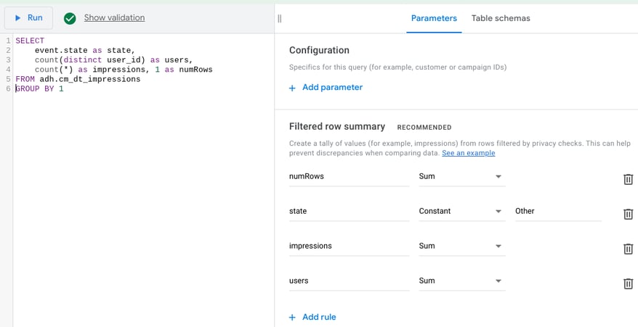This screenshot has width=638, height=327.
Task: Click the plus icon beside Add rule
Action: [x=292, y=318]
